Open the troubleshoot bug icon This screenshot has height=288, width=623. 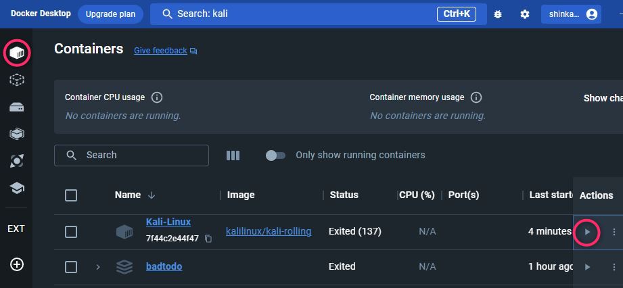[x=497, y=14]
